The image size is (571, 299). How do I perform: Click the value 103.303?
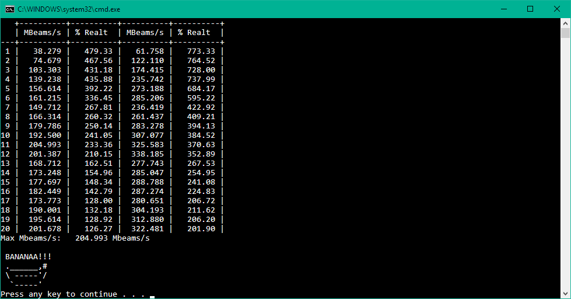pyautogui.click(x=45, y=70)
